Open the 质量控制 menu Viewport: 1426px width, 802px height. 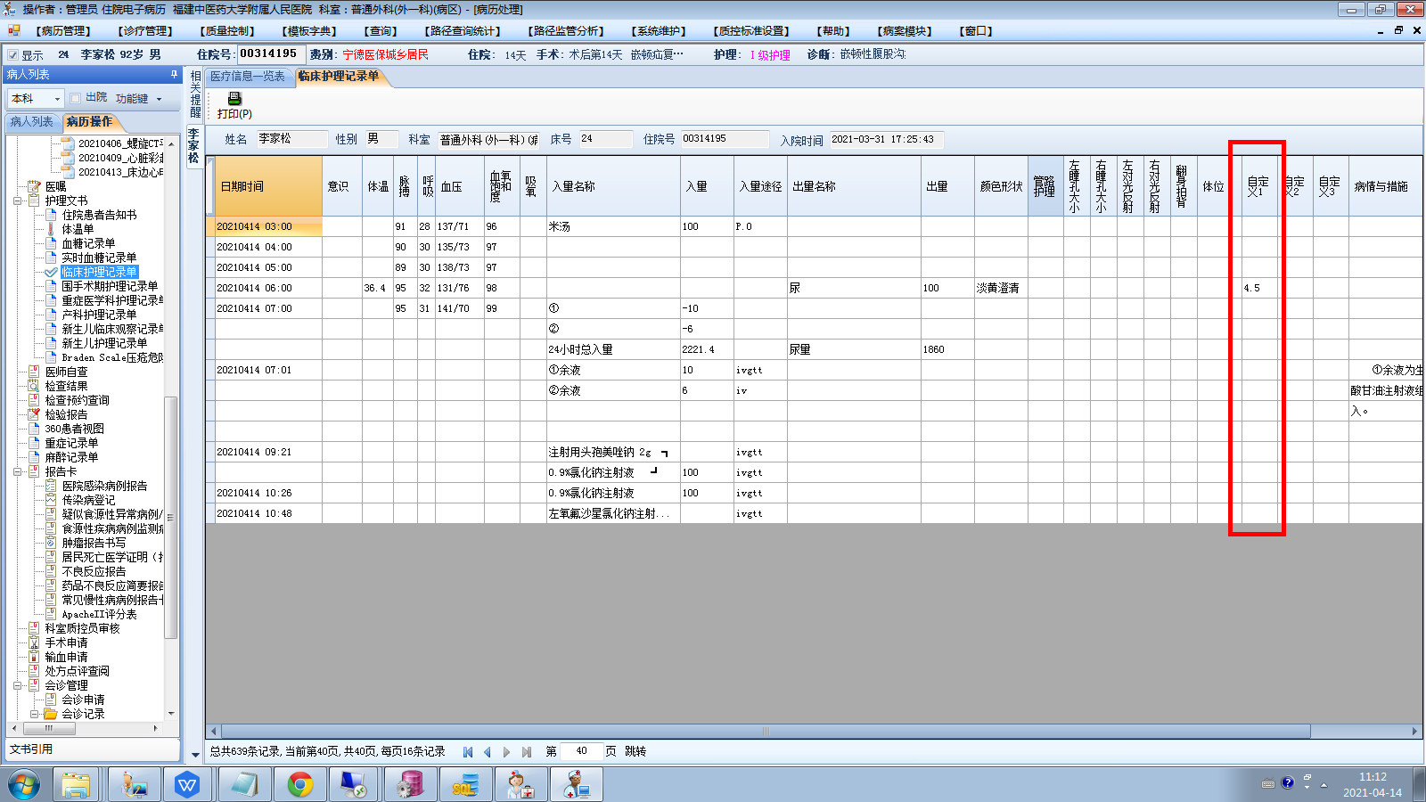click(x=228, y=31)
